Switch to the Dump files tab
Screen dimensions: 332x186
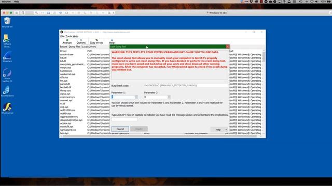pos(74,47)
